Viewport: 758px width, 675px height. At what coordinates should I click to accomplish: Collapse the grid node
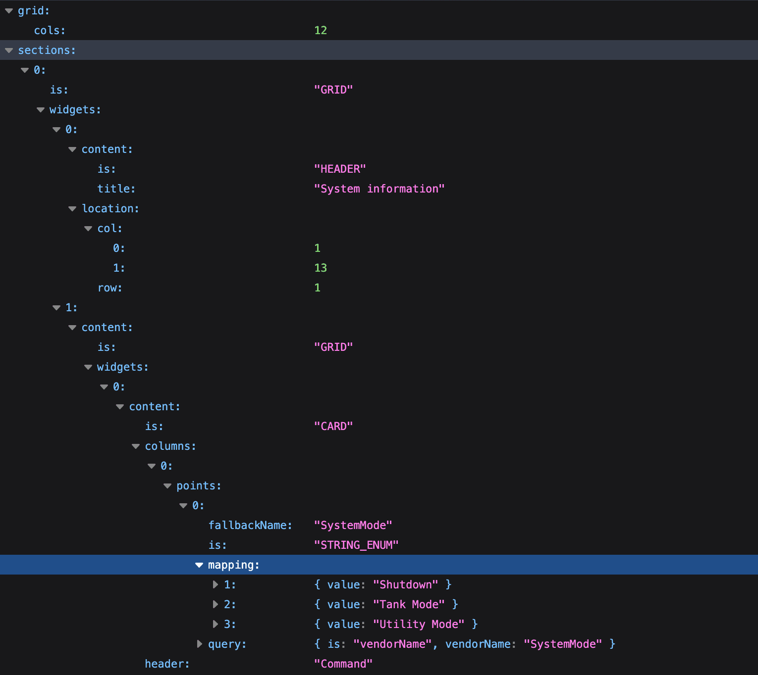point(9,11)
